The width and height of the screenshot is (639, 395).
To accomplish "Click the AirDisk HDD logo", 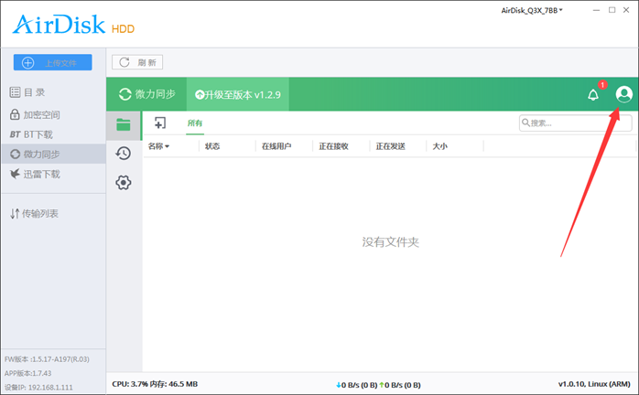I will click(73, 25).
